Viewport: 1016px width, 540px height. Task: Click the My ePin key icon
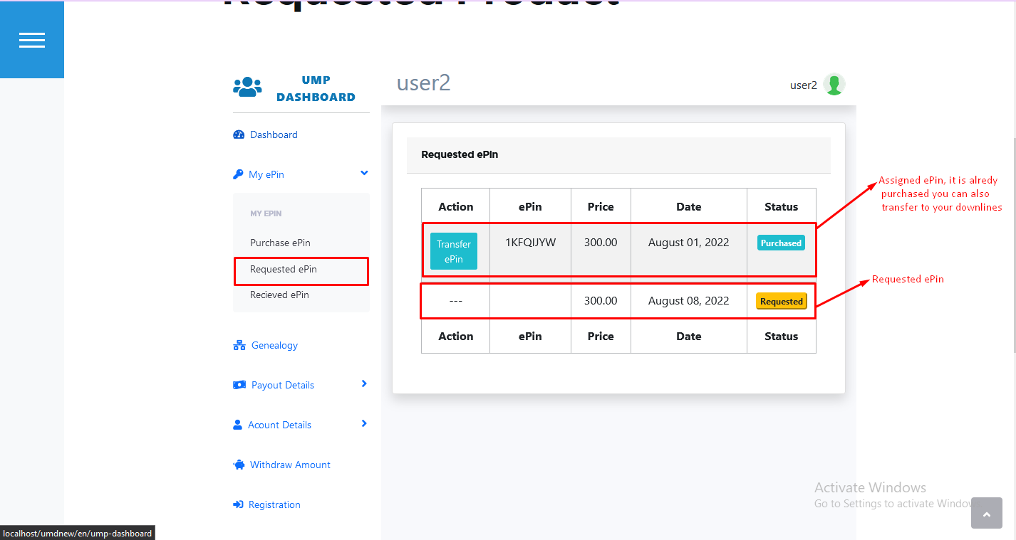pos(239,175)
